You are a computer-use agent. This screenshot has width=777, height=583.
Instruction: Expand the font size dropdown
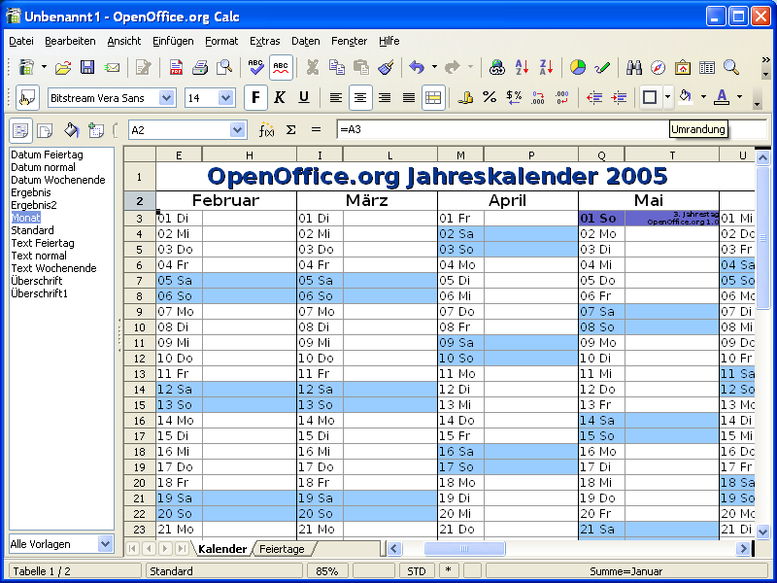coord(226,97)
